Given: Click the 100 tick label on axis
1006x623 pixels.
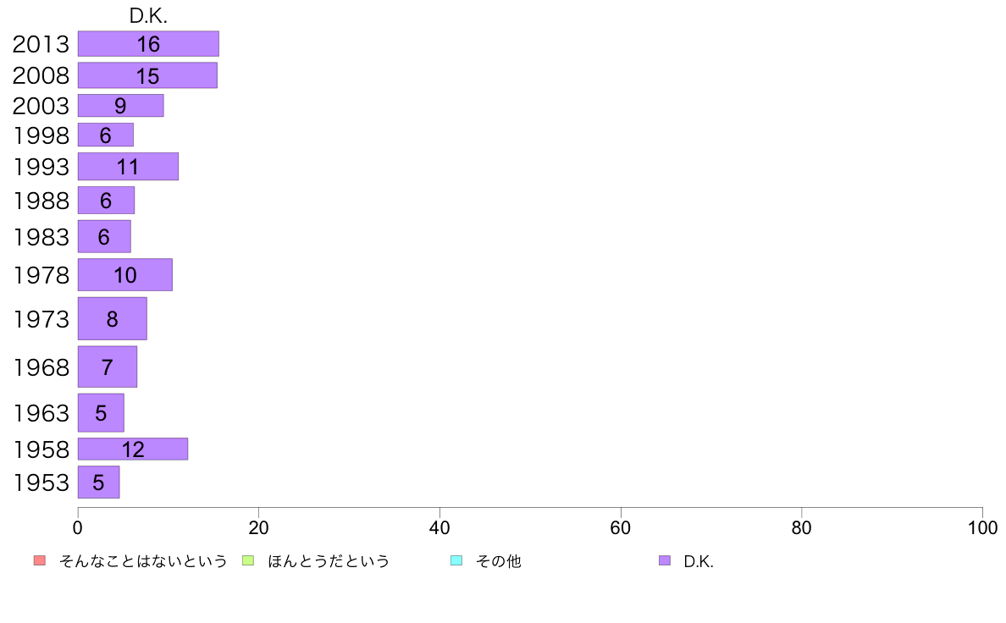Looking at the screenshot, I should pos(982,528).
